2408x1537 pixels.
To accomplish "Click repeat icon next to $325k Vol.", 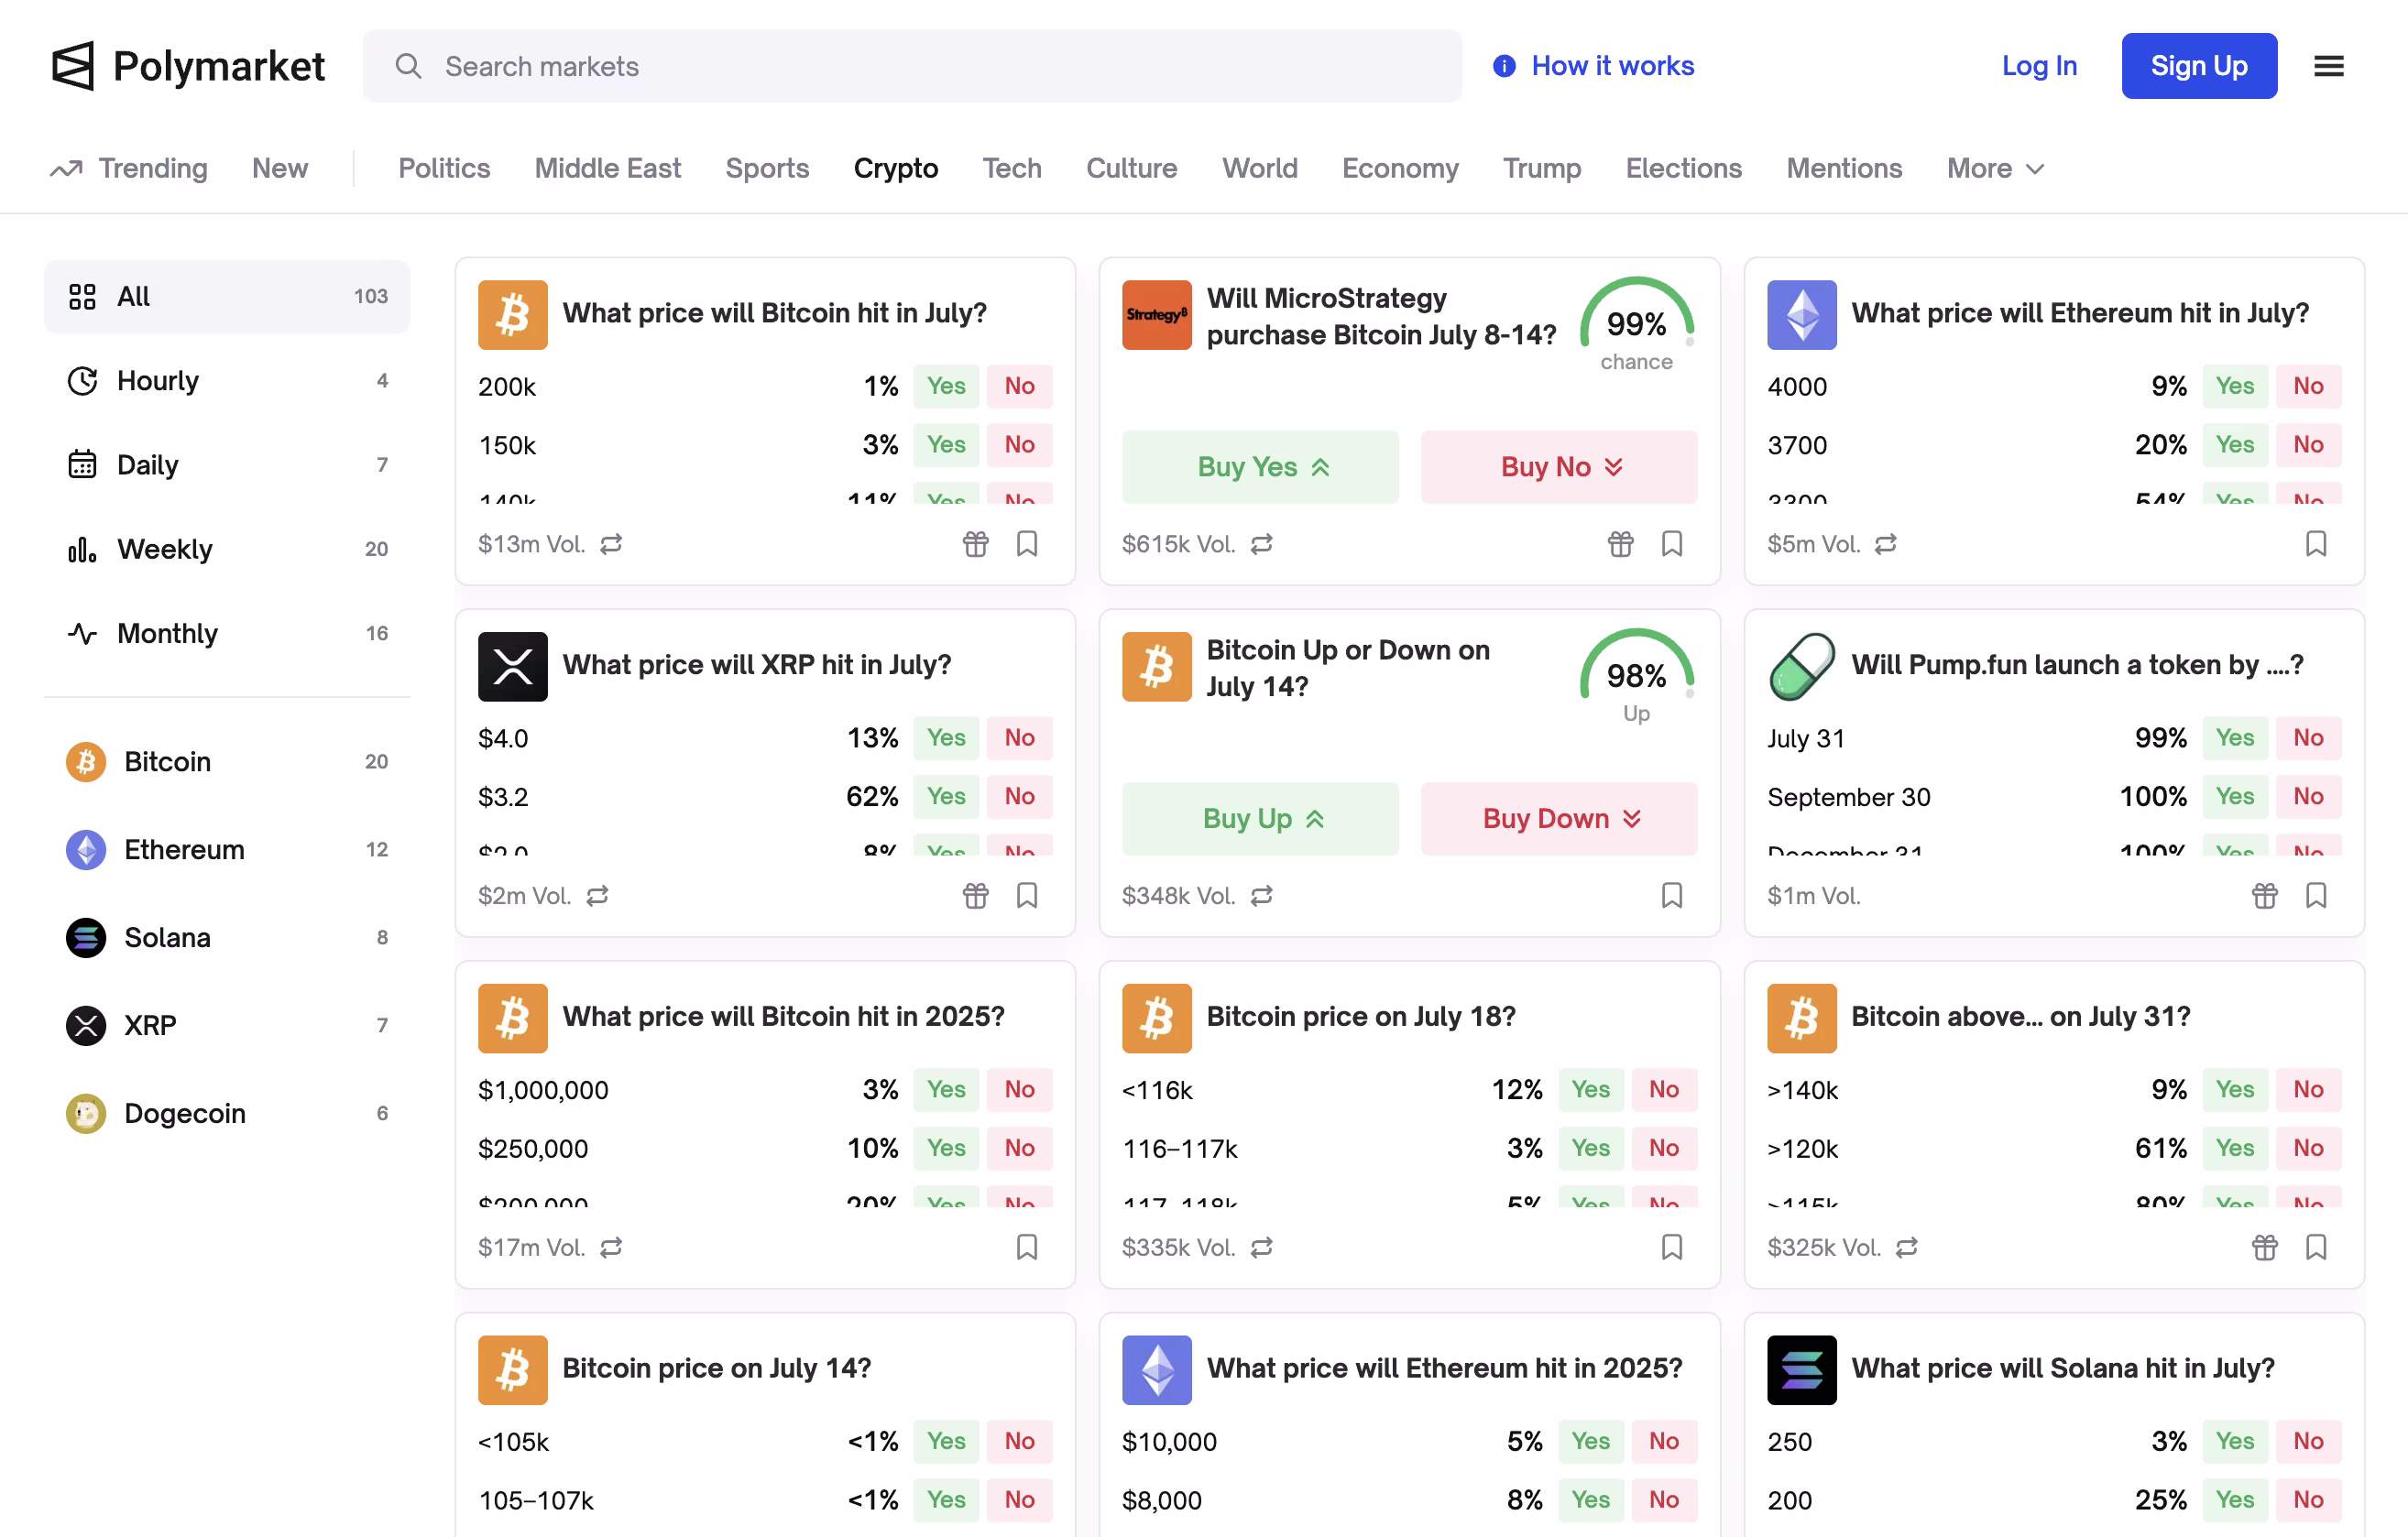I will click(x=1907, y=1248).
